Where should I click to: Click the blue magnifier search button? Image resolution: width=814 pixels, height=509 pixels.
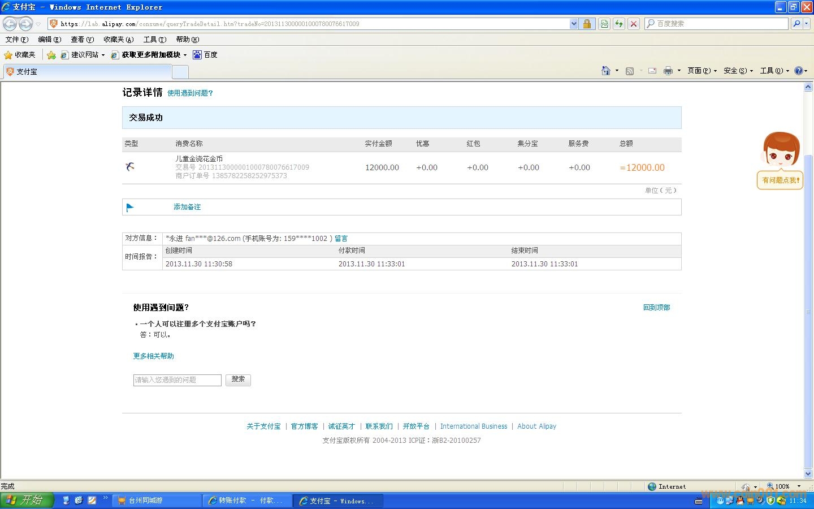point(796,24)
